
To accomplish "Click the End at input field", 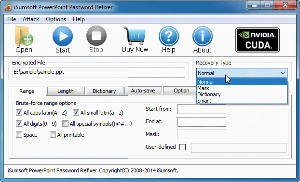I will point(202,122).
